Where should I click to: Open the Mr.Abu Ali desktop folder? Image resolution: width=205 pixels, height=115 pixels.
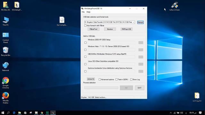pyautogui.click(x=5, y=6)
